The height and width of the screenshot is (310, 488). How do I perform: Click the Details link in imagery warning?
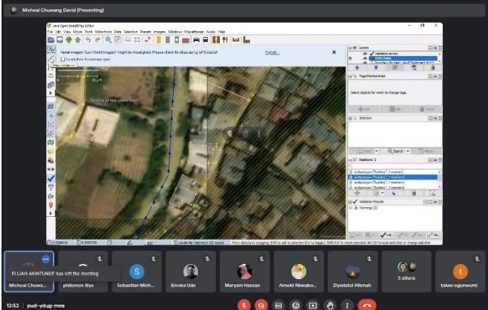click(272, 52)
